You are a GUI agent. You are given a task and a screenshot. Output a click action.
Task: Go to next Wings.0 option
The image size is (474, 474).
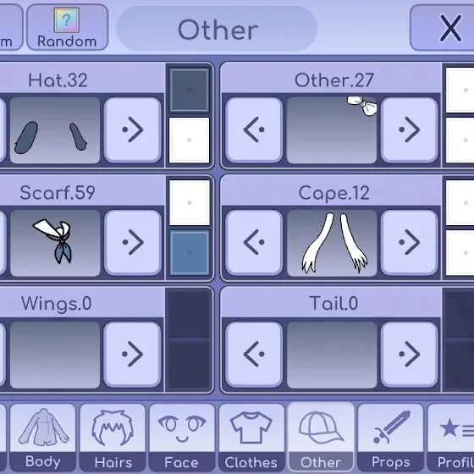(133, 354)
